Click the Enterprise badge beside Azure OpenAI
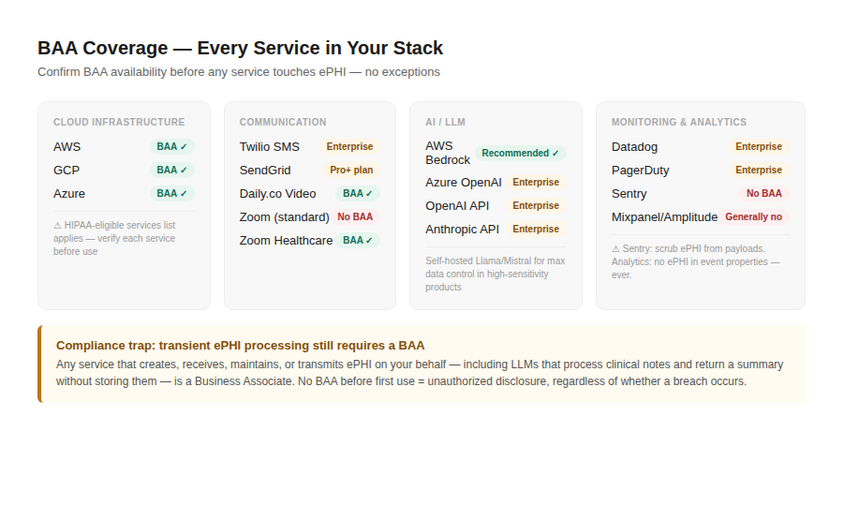The image size is (843, 506). click(x=536, y=183)
